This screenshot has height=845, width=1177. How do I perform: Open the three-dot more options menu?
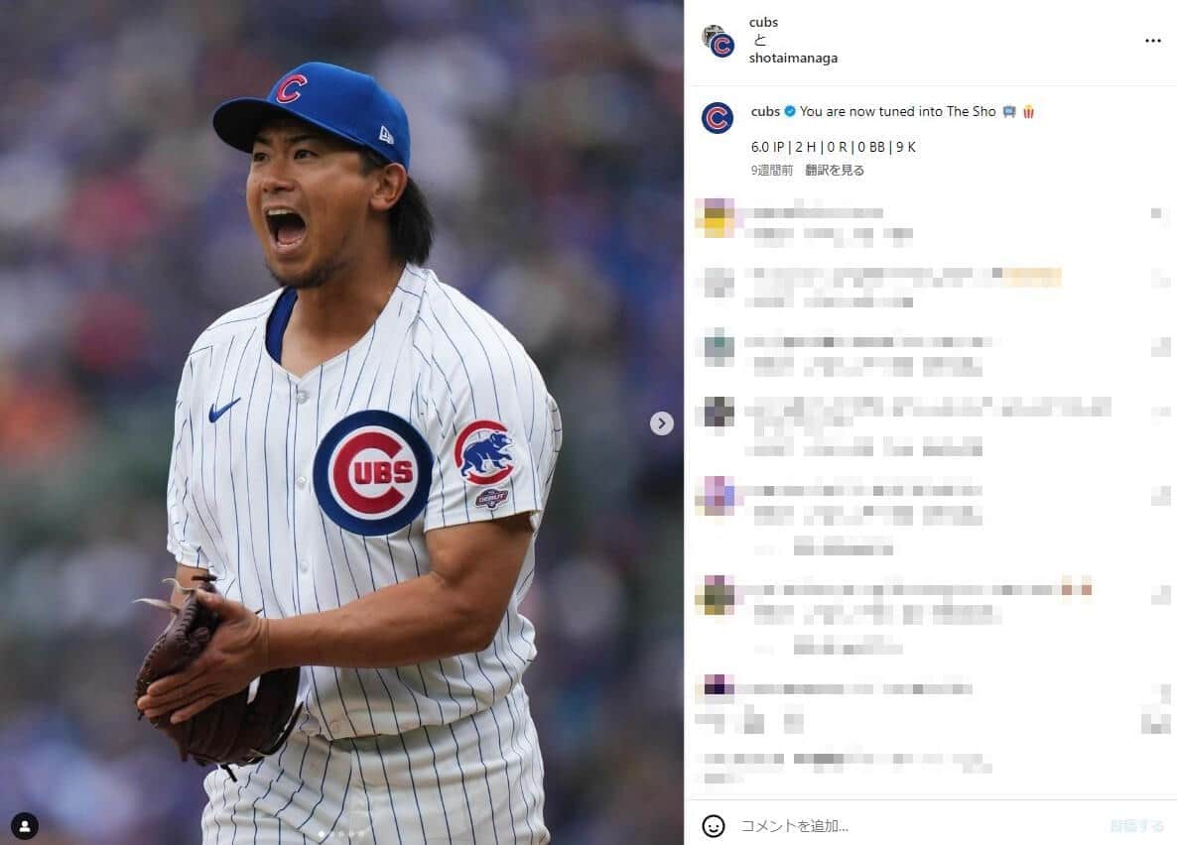[1153, 41]
